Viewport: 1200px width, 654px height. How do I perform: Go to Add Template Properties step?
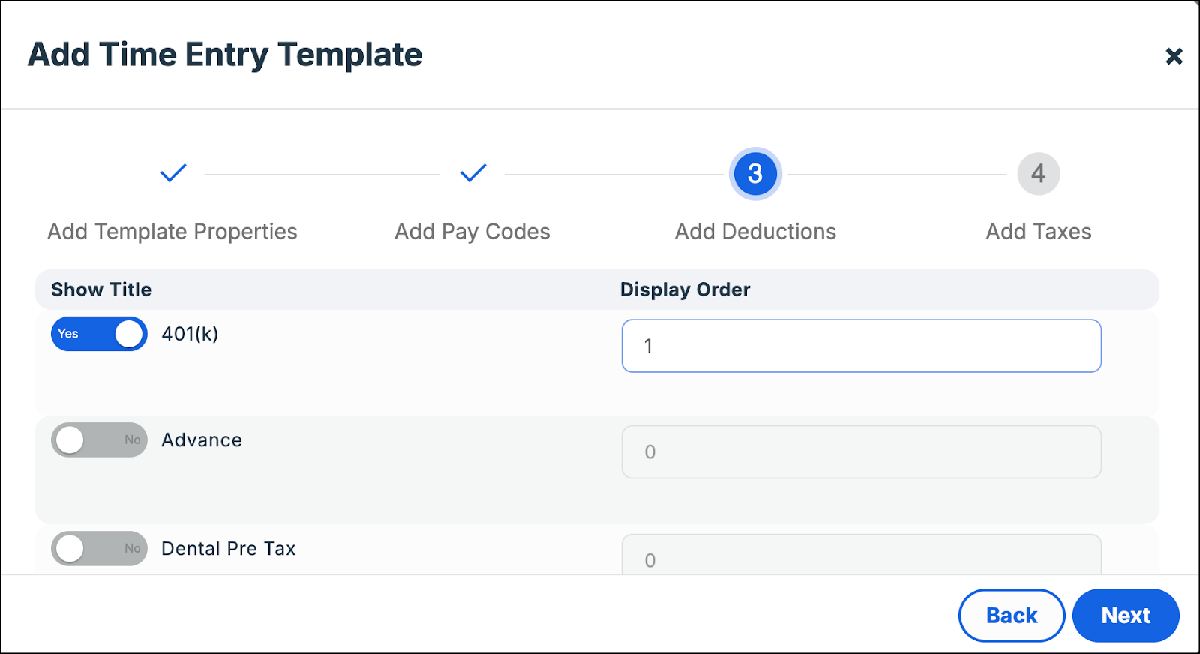[x=172, y=232]
